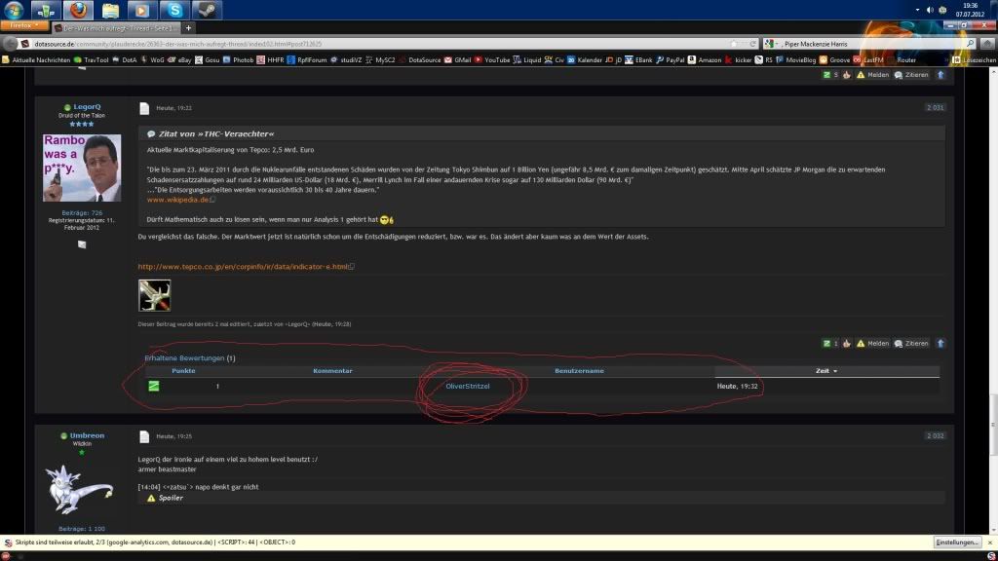Click the volume icon in system tray
The height and width of the screenshot is (561, 998).
point(930,10)
